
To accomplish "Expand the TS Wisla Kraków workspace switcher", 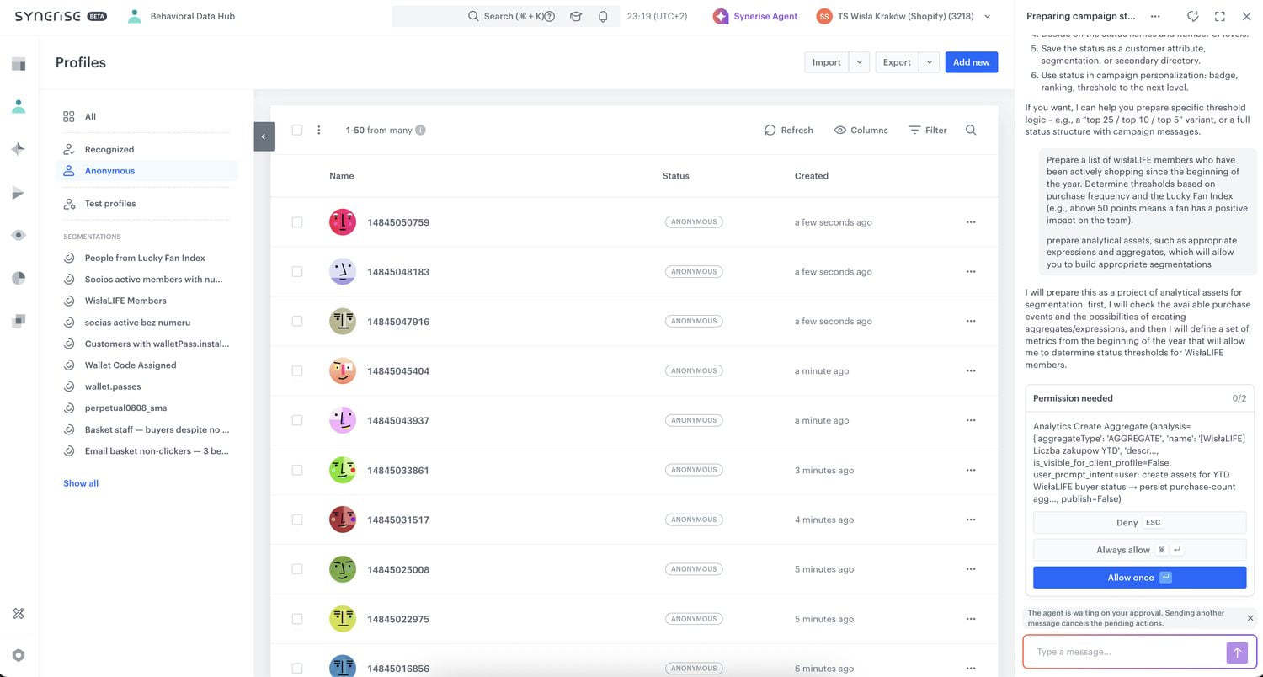I will click(988, 16).
